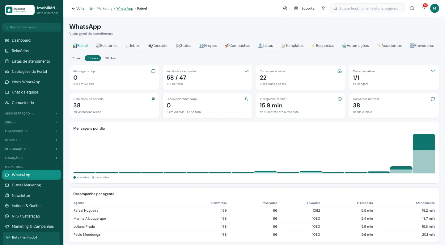Screen dimensions: 445x245
Task: Click the tallest bar in Mensagens por dia
Action: point(424,154)
